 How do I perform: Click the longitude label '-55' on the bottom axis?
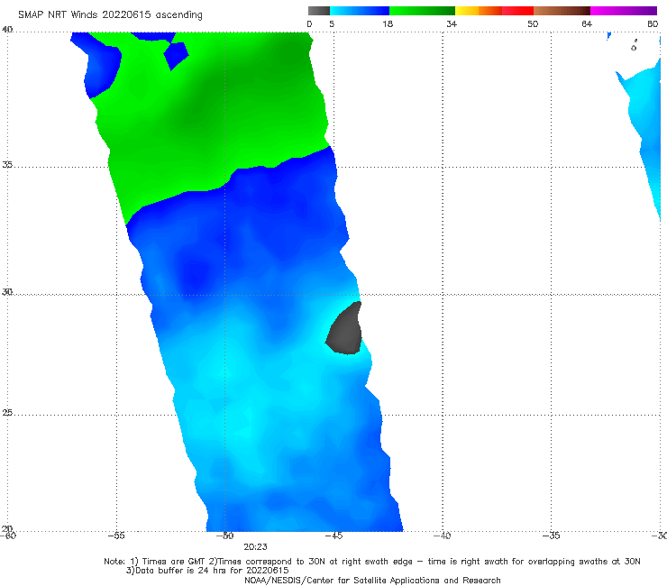click(116, 536)
